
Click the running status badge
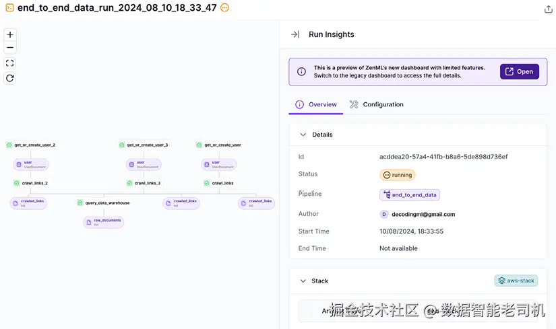(397, 175)
